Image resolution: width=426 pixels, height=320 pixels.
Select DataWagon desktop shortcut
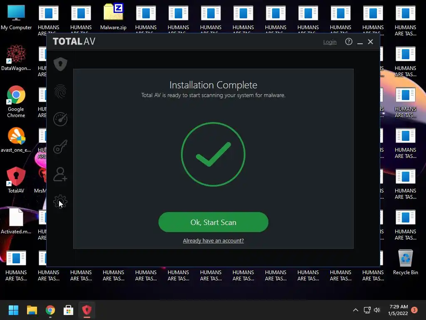pyautogui.click(x=16, y=57)
